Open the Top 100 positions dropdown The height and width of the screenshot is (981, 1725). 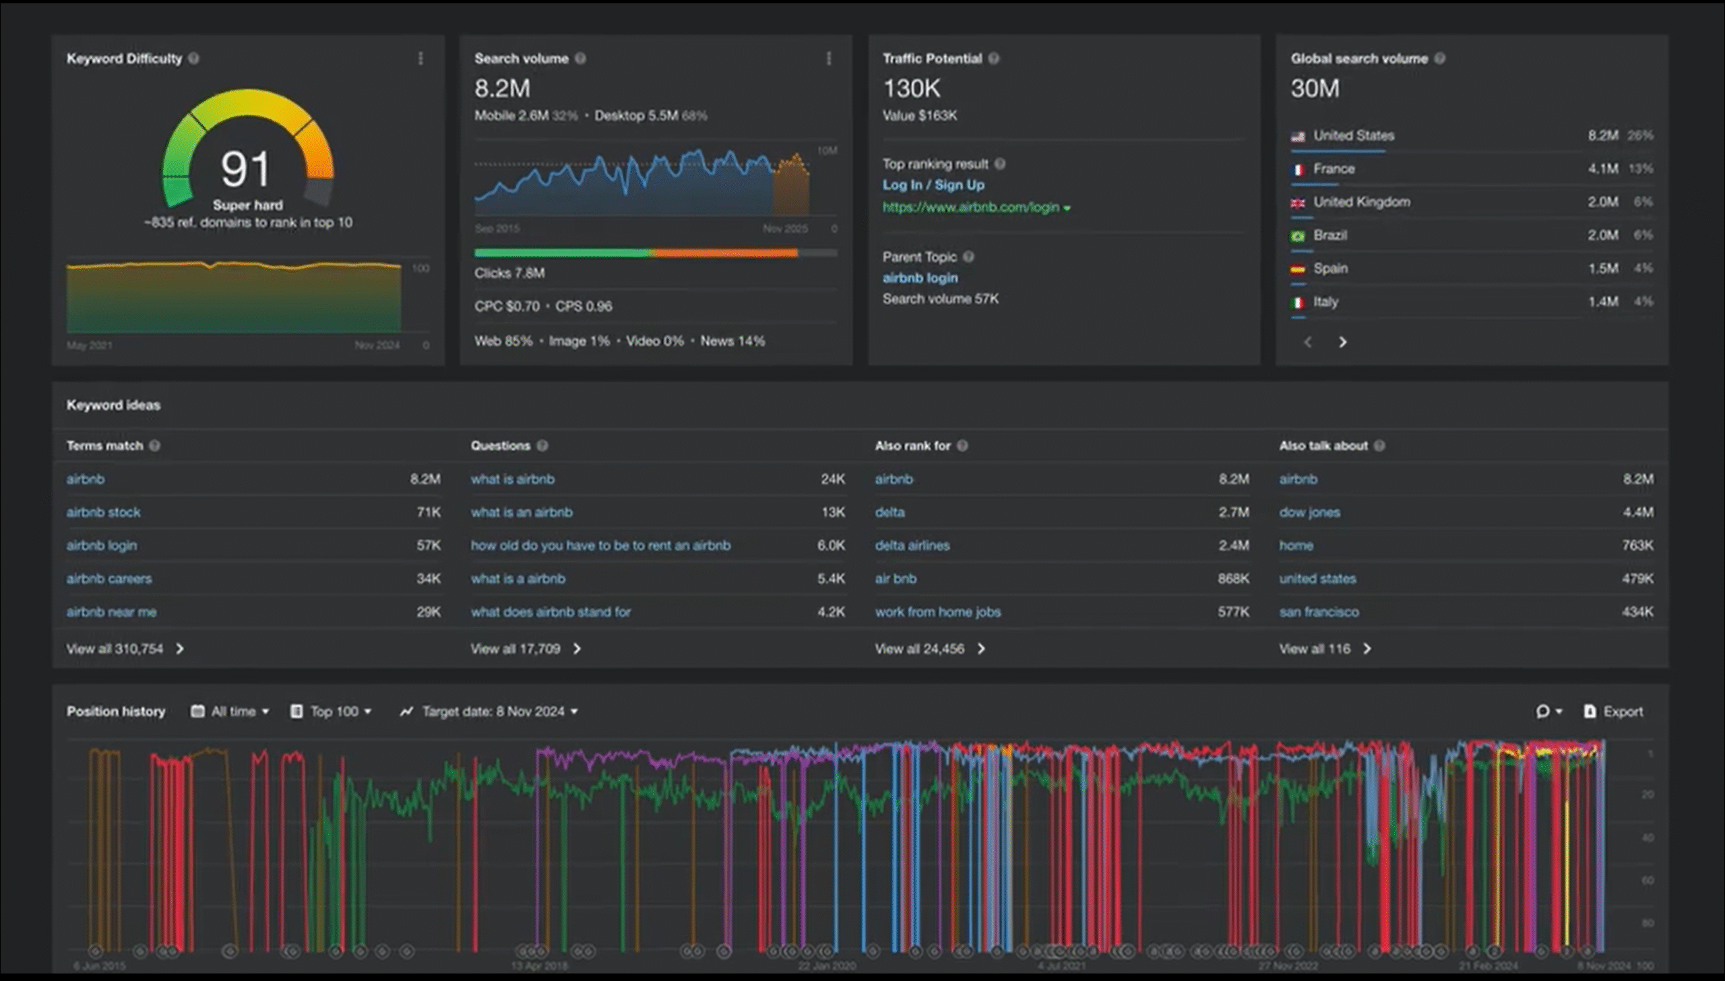click(332, 711)
